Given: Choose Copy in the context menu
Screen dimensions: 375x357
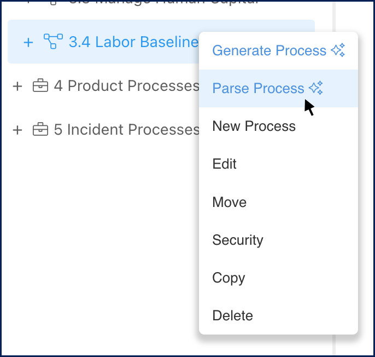Looking at the screenshot, I should (x=228, y=278).
